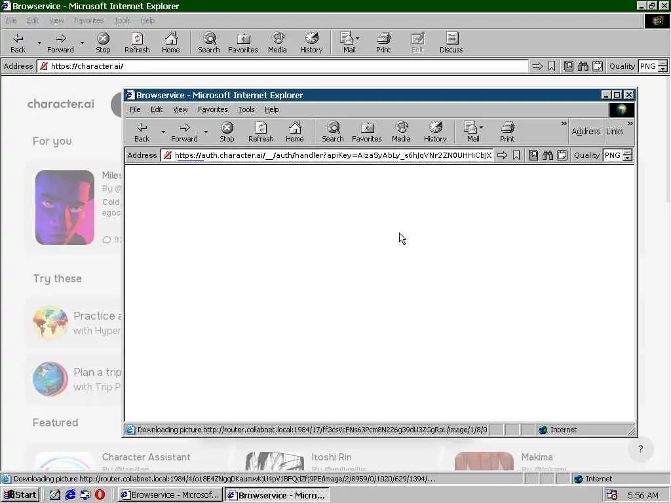
Task: Click Stop in the front window toolbar
Action: (x=227, y=132)
